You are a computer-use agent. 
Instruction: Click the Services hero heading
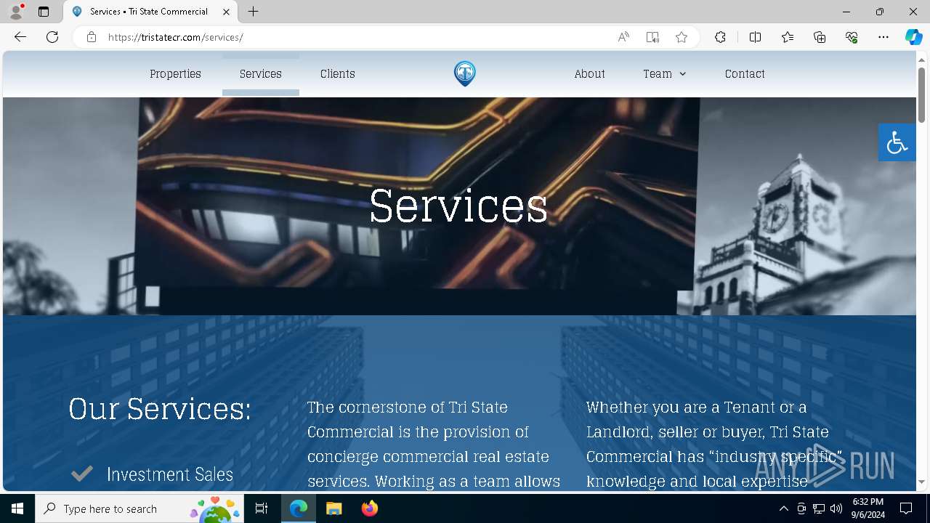pos(458,206)
